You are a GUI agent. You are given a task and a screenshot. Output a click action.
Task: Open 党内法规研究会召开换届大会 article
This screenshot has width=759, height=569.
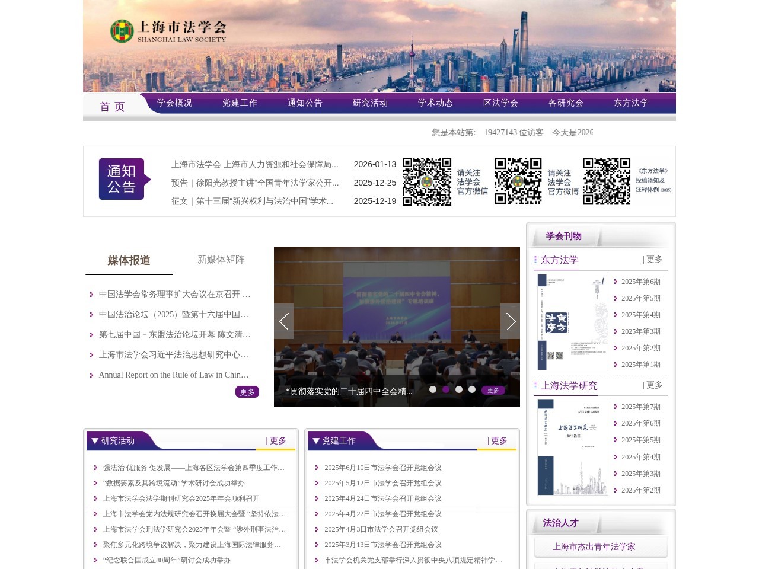[x=194, y=514]
